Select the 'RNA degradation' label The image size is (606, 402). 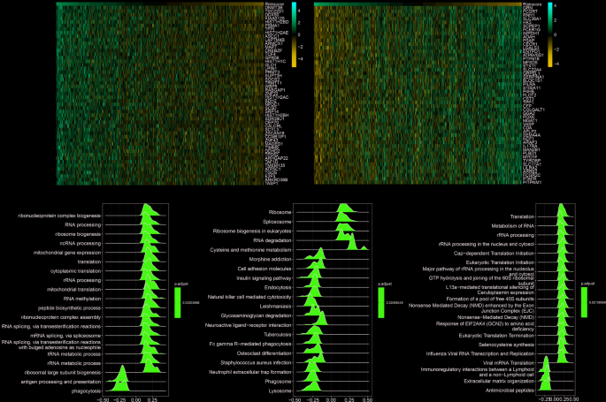(x=272, y=240)
